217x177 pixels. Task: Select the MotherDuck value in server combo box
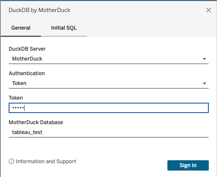pyautogui.click(x=27, y=59)
